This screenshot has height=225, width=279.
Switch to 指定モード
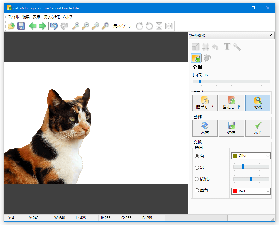pos(231,103)
